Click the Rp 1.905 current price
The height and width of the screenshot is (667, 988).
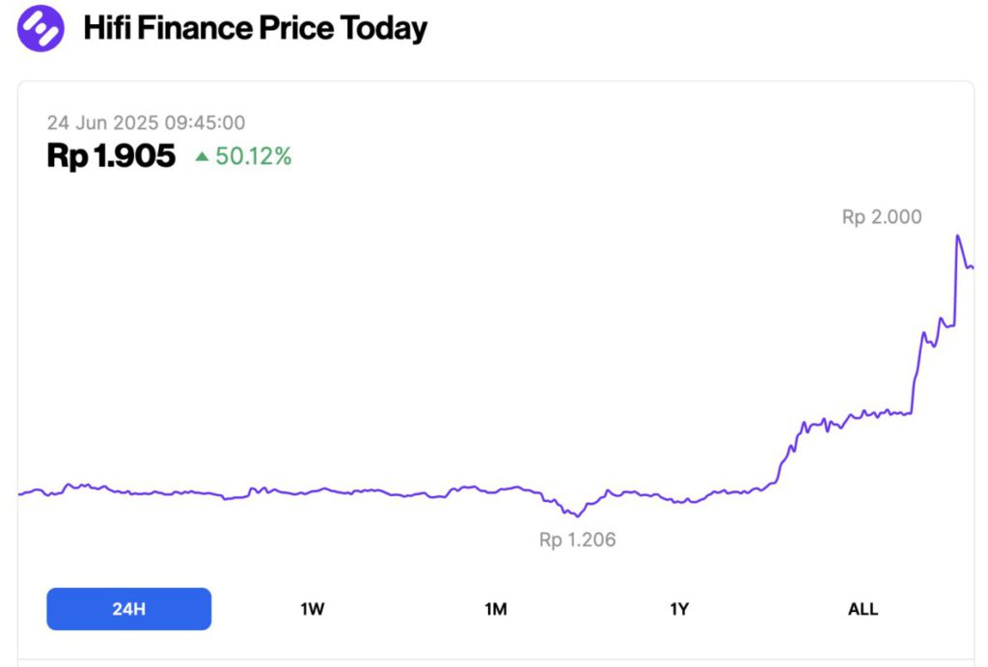pyautogui.click(x=111, y=155)
